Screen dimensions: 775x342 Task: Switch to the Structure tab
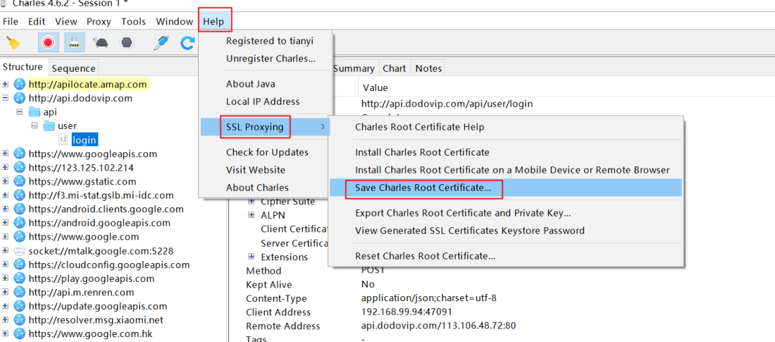[x=23, y=67]
